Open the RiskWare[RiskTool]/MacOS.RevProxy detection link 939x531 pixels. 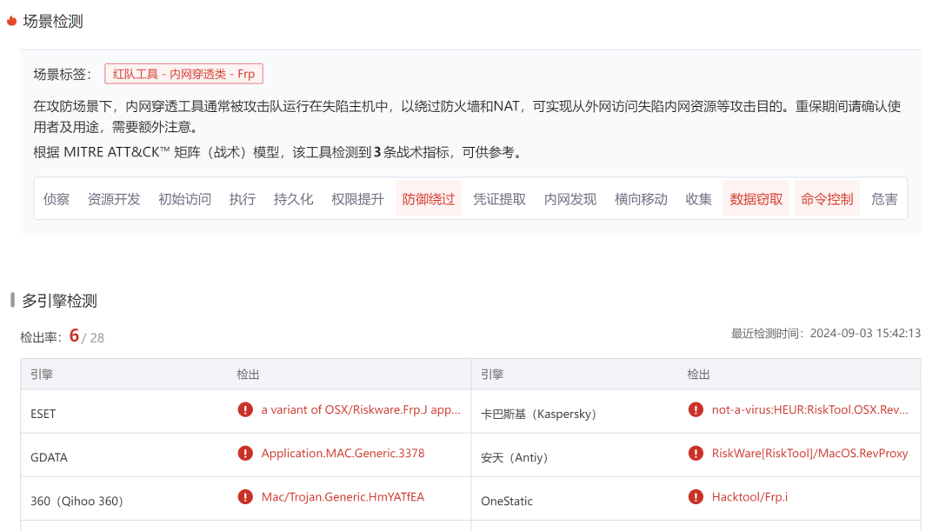coord(809,453)
